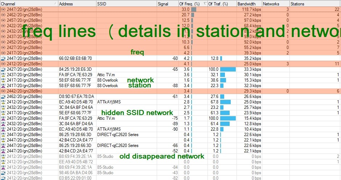Click the icon of the 2462 frequency row with 27.2 kbps

(x=3, y=15)
